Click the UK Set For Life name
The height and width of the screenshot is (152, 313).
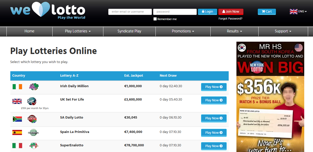tap(72, 100)
